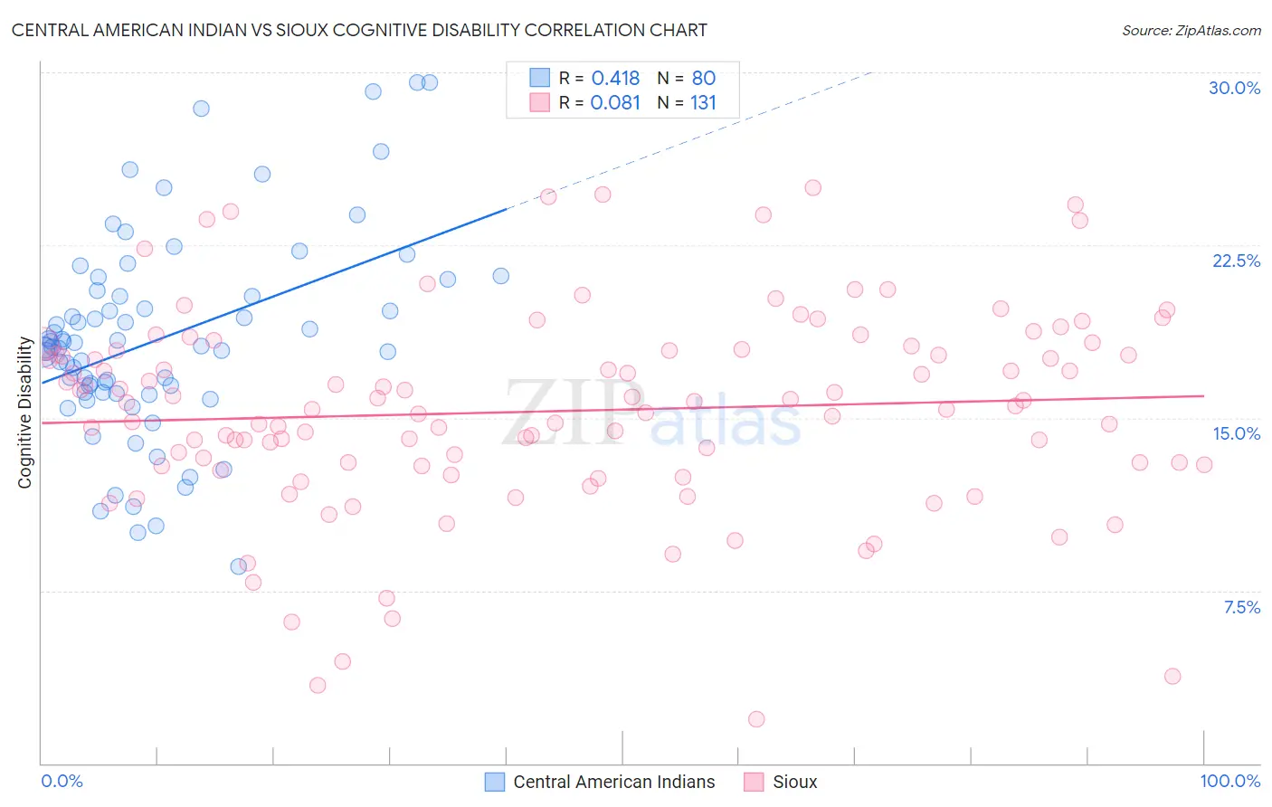Image resolution: width=1272 pixels, height=807 pixels.
Task: Click the N = 131 statistic
Action: tap(687, 102)
